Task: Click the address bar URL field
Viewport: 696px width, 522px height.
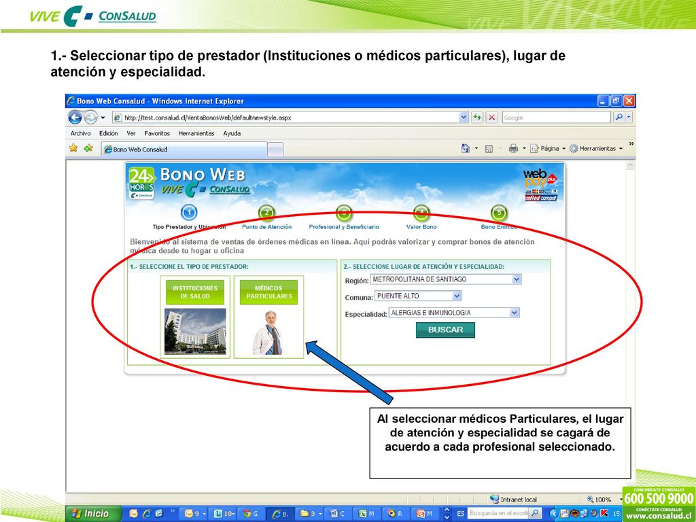Action: [x=286, y=118]
